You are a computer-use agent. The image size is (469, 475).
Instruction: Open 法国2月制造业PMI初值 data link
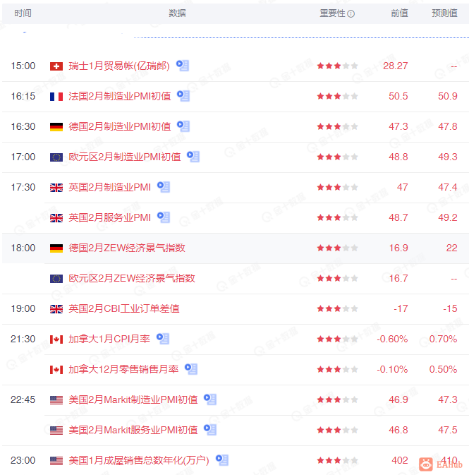(120, 96)
